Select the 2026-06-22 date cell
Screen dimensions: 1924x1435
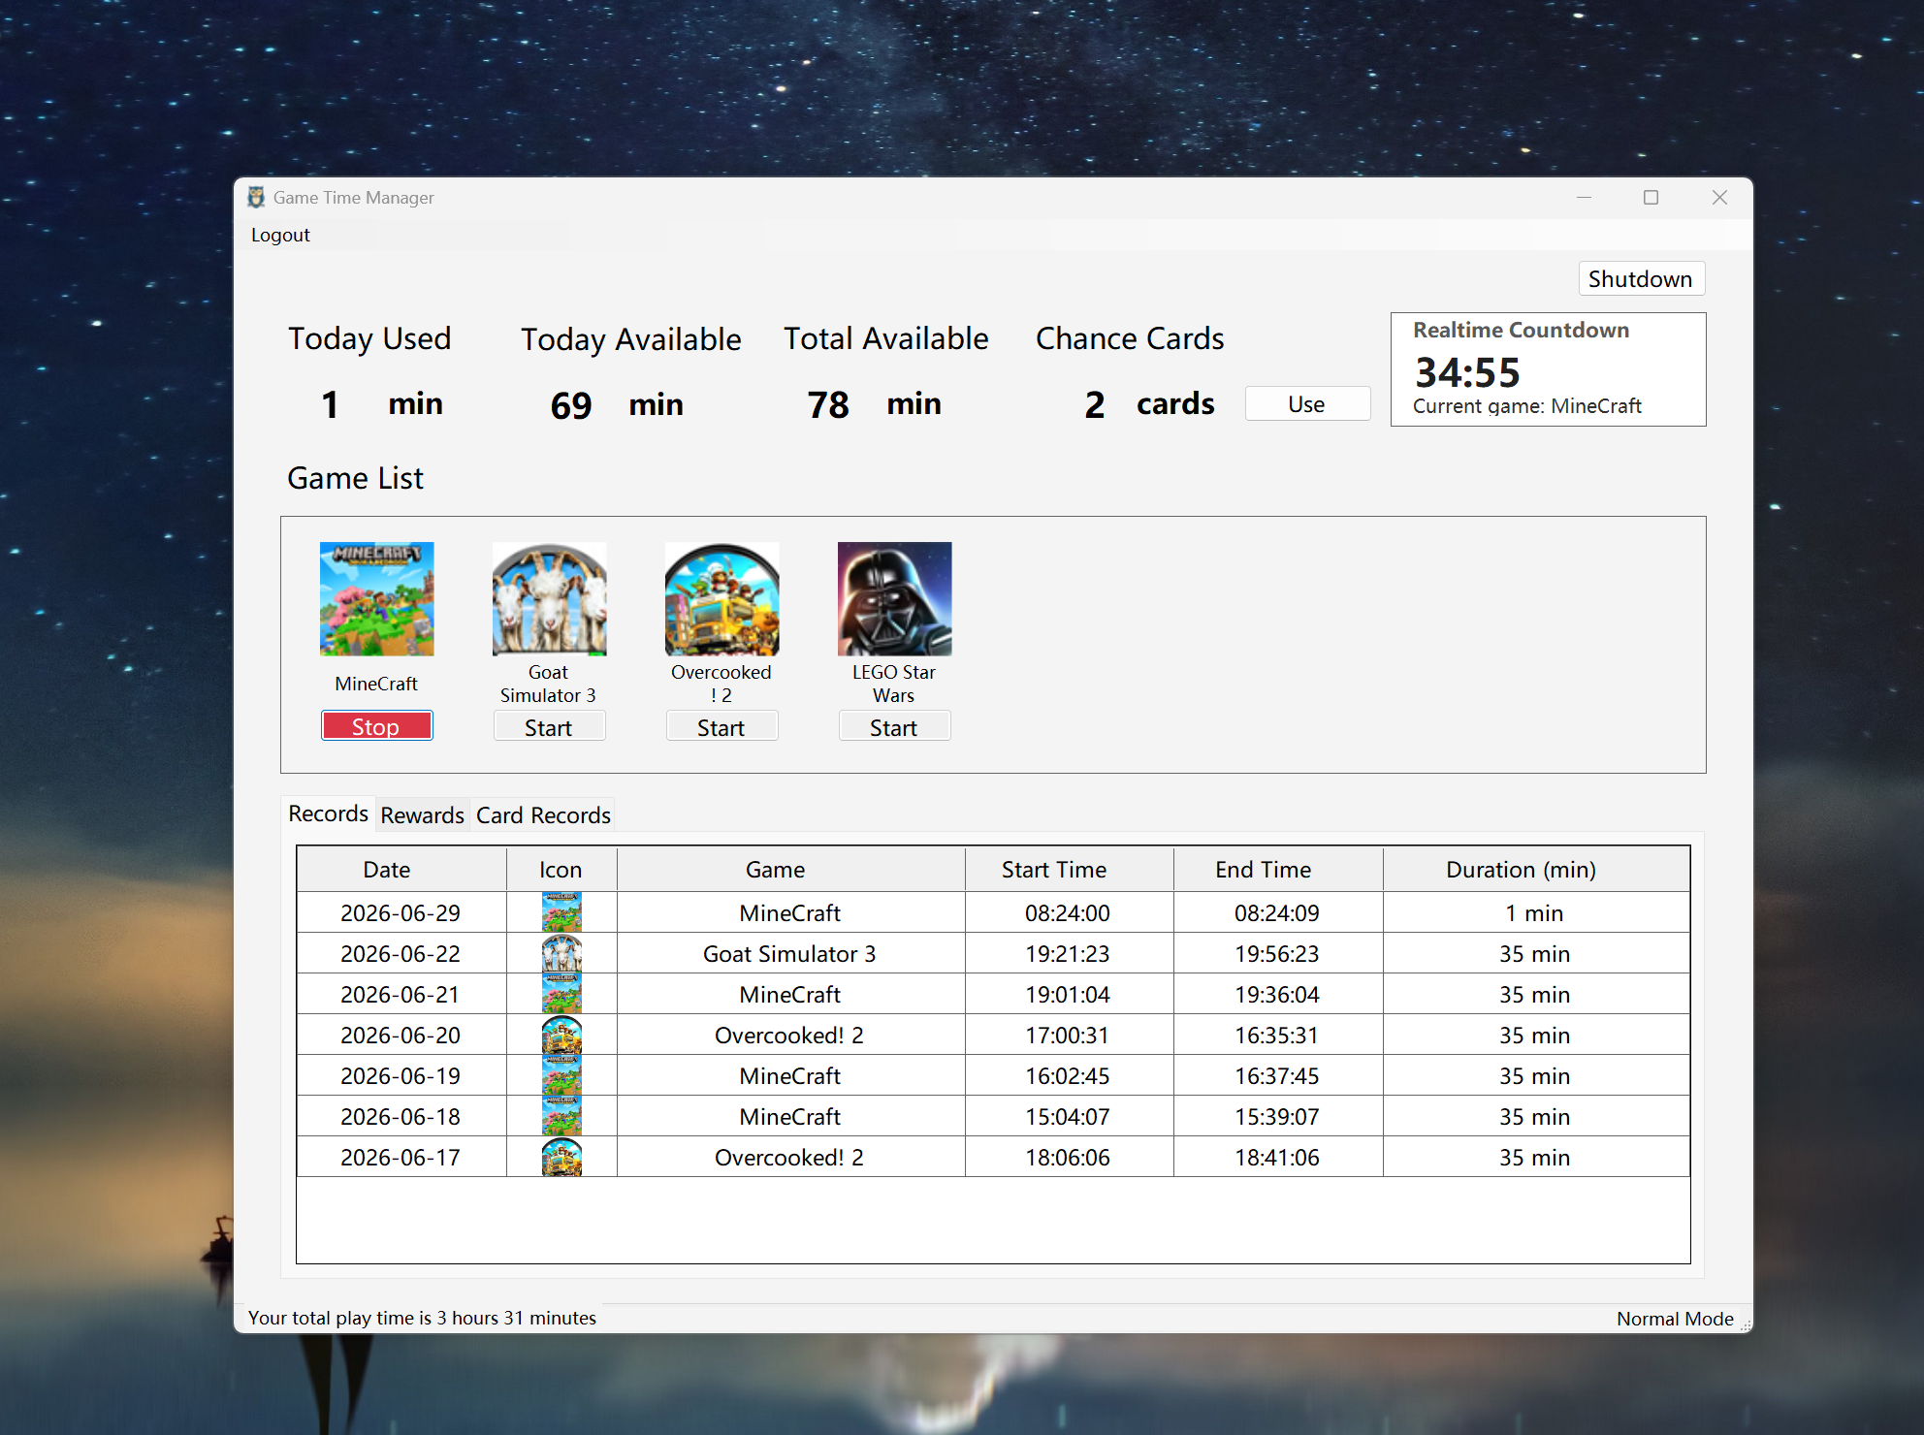[401, 953]
